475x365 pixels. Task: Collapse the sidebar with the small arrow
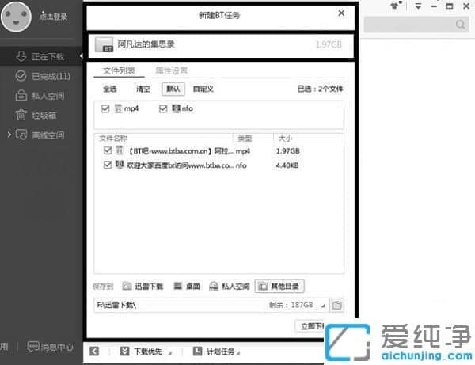81,56
